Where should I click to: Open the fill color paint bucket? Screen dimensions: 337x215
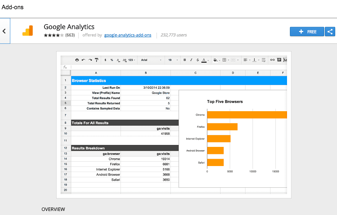click(x=216, y=60)
